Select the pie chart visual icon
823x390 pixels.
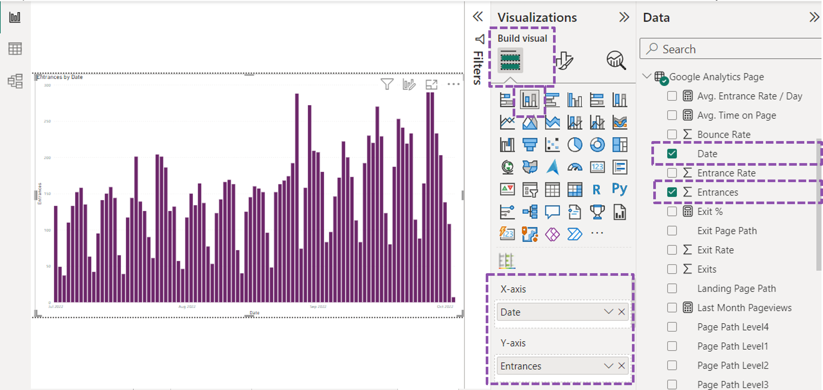click(575, 145)
